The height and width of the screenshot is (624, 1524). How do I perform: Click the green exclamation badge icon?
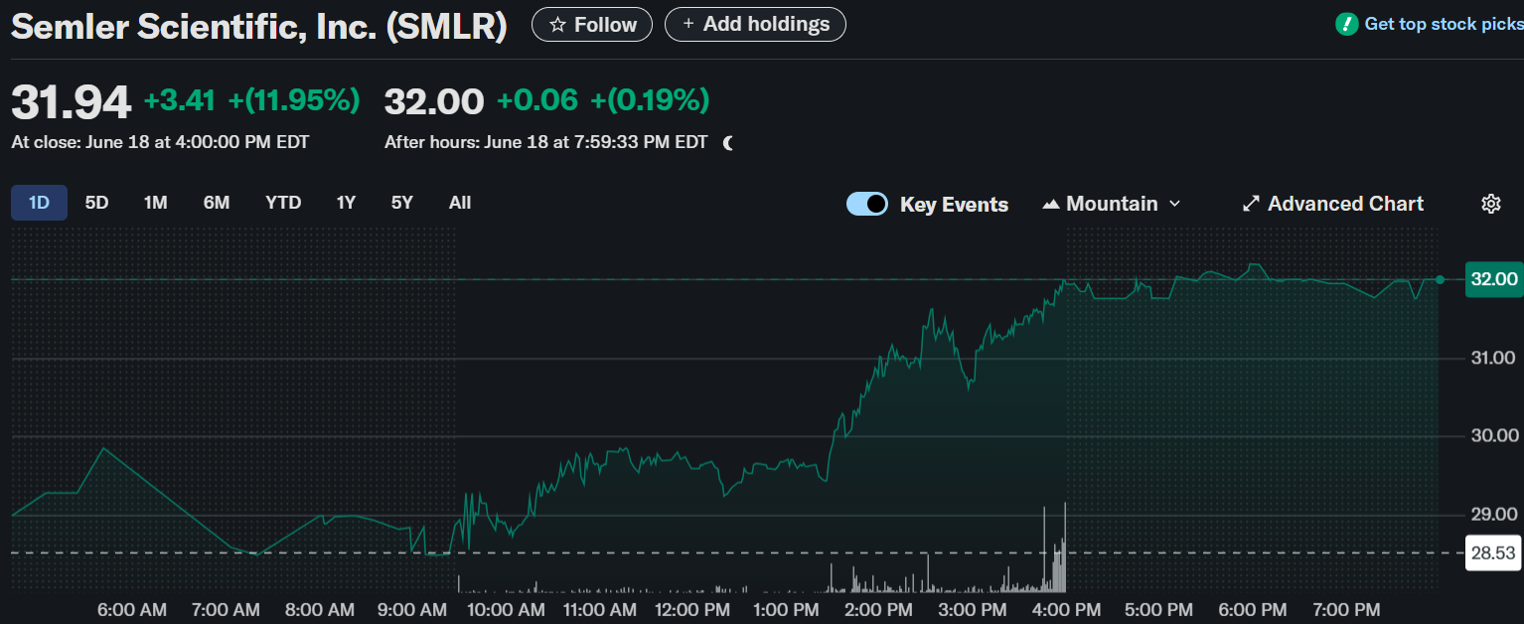coord(1346,24)
